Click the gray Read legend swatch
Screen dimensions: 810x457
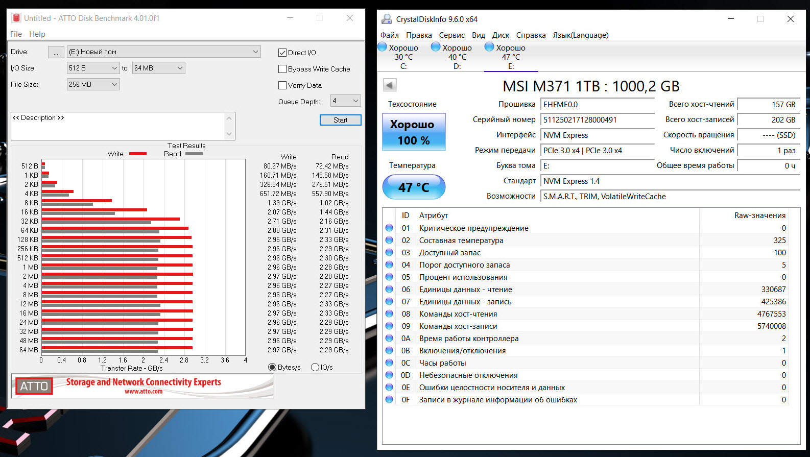194,154
